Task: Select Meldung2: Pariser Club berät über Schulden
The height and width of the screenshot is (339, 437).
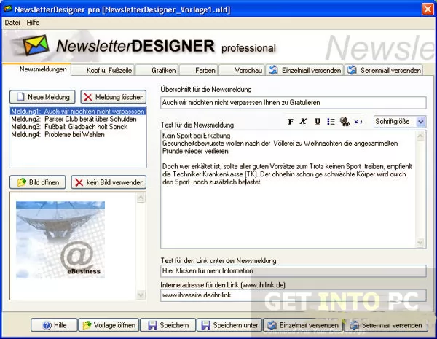Action: 78,119
